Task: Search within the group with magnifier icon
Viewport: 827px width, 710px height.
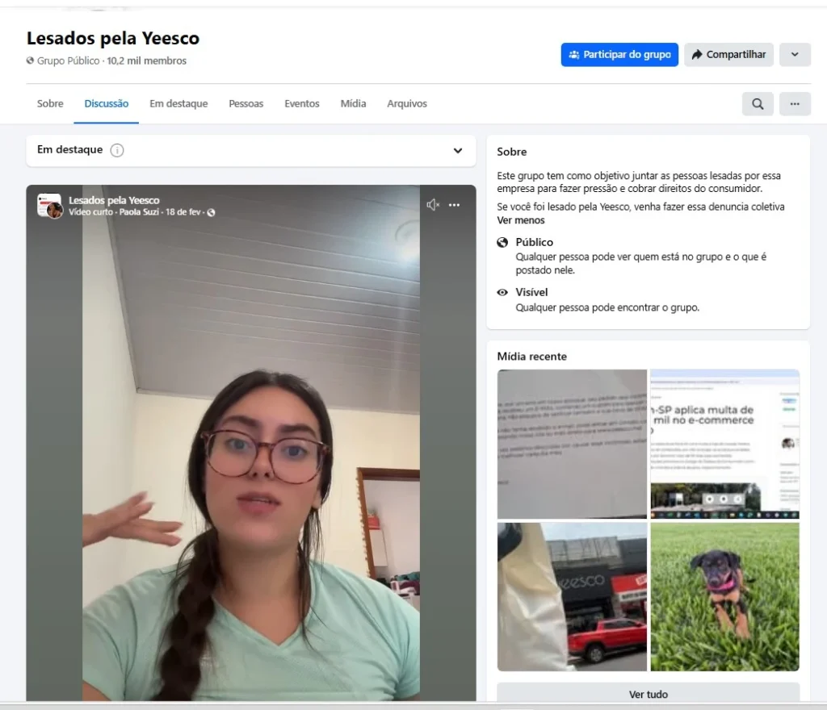Action: [758, 104]
